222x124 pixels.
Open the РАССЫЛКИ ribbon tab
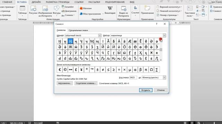pyautogui.click(x=94, y=2)
